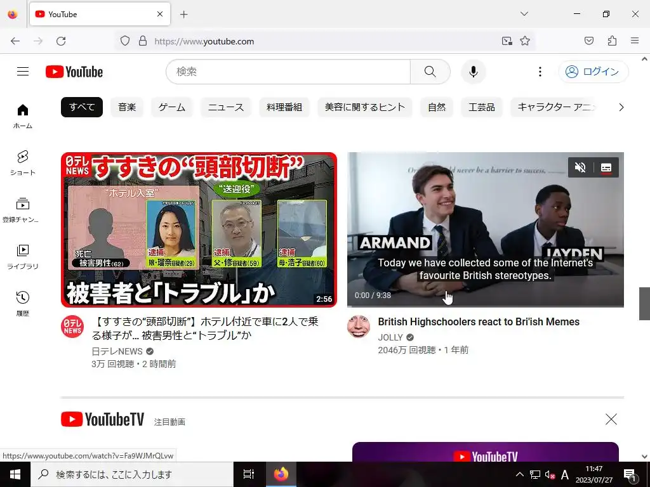Select the 音楽 filter chip
This screenshot has width=650, height=487.
tap(127, 107)
